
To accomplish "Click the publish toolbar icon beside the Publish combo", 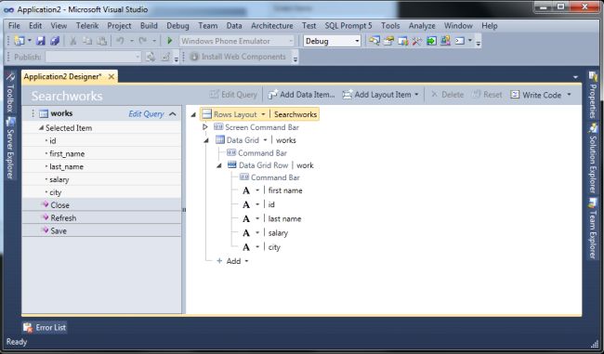I will tap(151, 57).
